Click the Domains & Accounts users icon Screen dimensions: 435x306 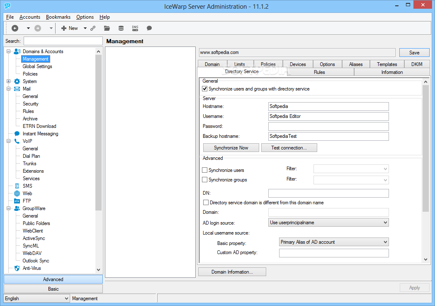point(17,51)
